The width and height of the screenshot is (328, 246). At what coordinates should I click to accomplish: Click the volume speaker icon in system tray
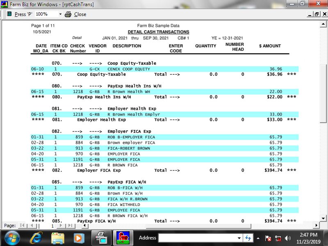pos(287,238)
